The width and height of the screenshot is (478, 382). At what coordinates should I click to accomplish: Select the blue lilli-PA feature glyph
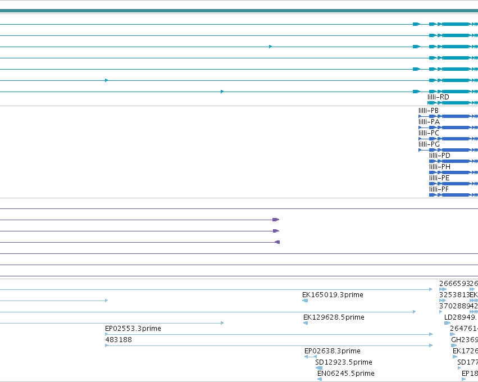(x=448, y=128)
